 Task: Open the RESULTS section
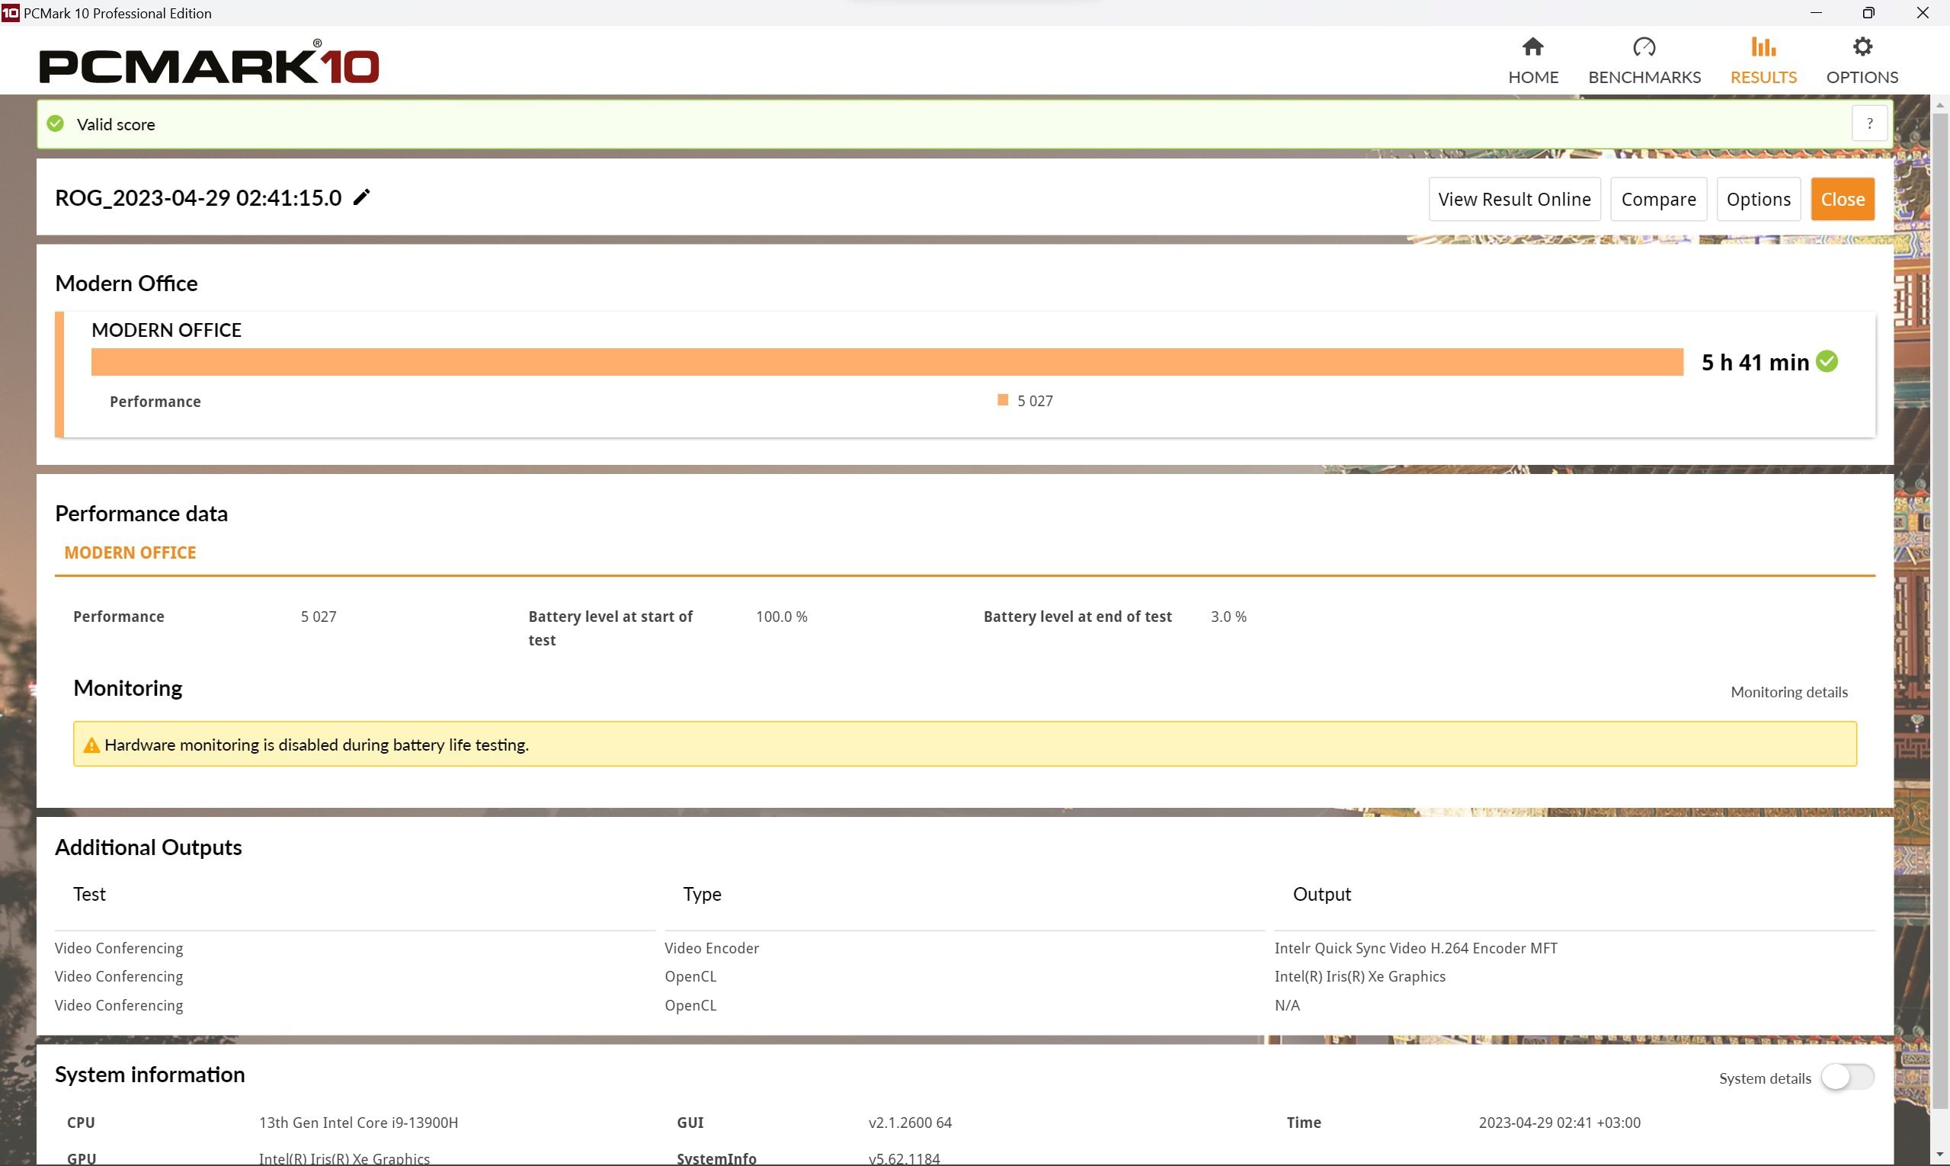1763,61
